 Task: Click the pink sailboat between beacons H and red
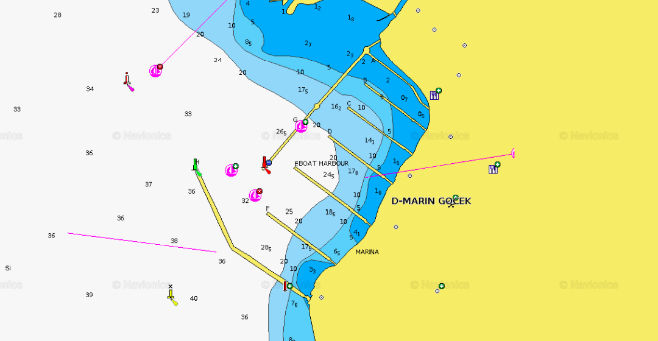(232, 170)
